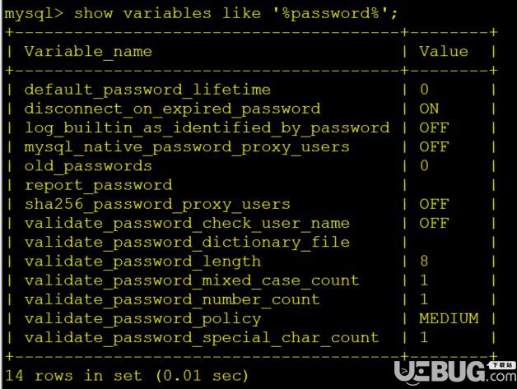Click the show variables command text
Viewport: 517px width, 389px height.
pos(235,14)
